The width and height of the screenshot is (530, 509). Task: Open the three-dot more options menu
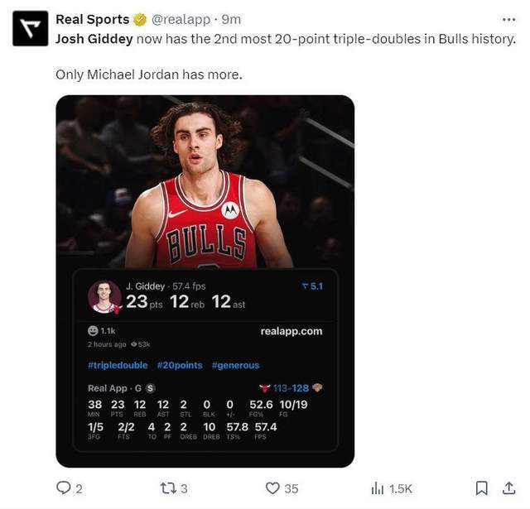click(x=508, y=19)
